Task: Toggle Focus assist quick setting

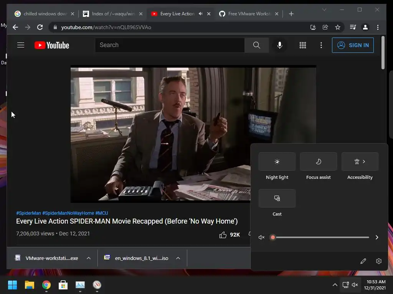Action: (318, 162)
